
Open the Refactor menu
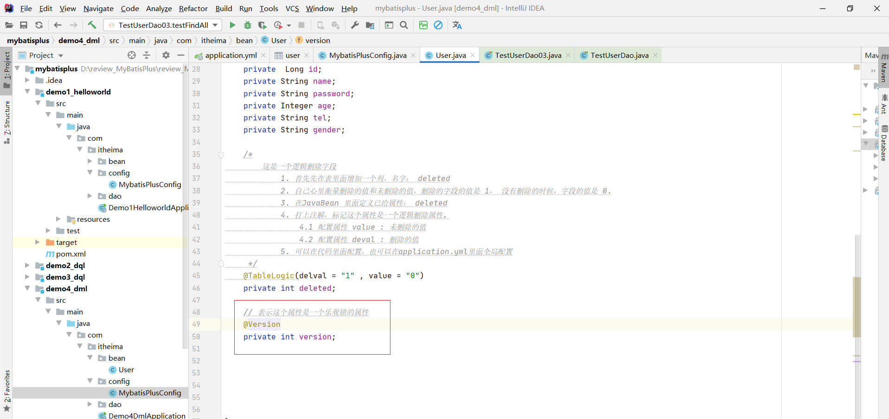[x=193, y=8]
